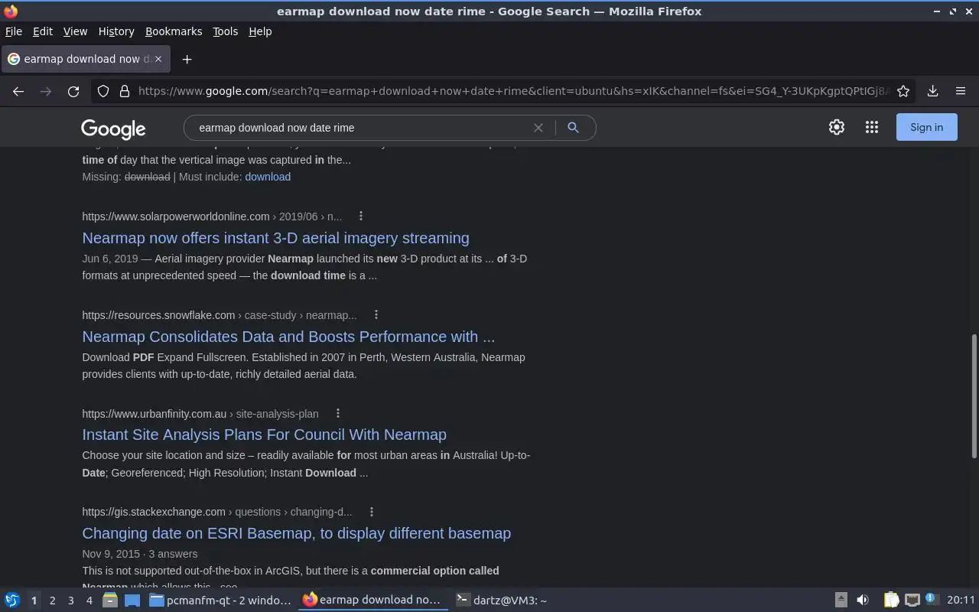The width and height of the screenshot is (979, 612).
Task: Open the removable media tray icon
Action: (x=841, y=601)
